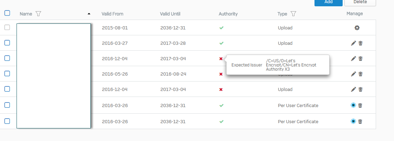394x141 pixels.
Task: Check the box for the 2016-03-27 certificate row
Action: pyautogui.click(x=7, y=43)
